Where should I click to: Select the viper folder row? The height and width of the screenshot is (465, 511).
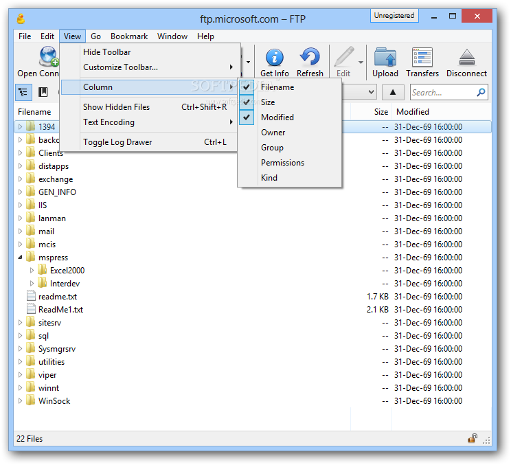coord(253,375)
